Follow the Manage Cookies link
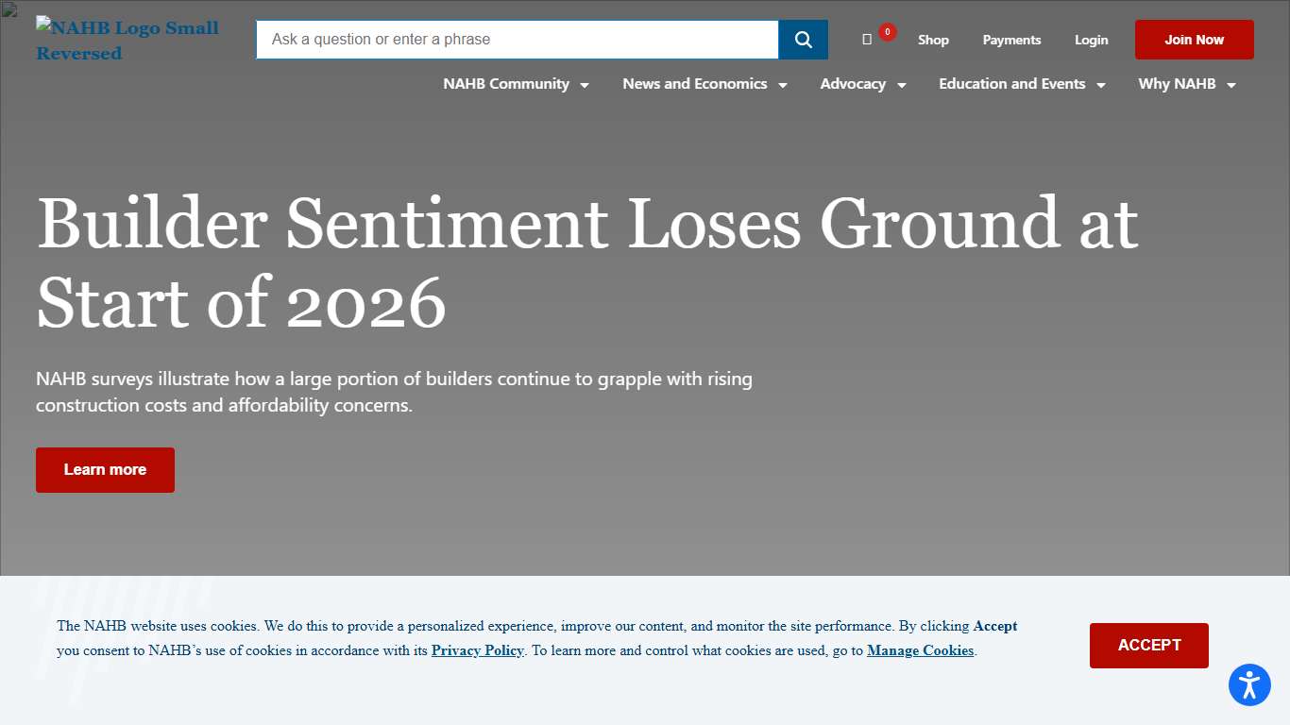Viewport: 1290px width, 725px height. click(920, 650)
